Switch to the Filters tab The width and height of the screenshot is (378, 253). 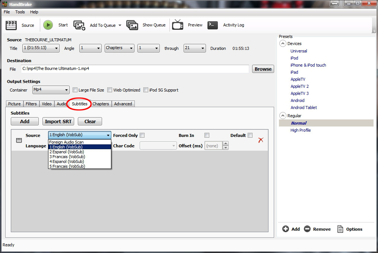[x=31, y=104]
